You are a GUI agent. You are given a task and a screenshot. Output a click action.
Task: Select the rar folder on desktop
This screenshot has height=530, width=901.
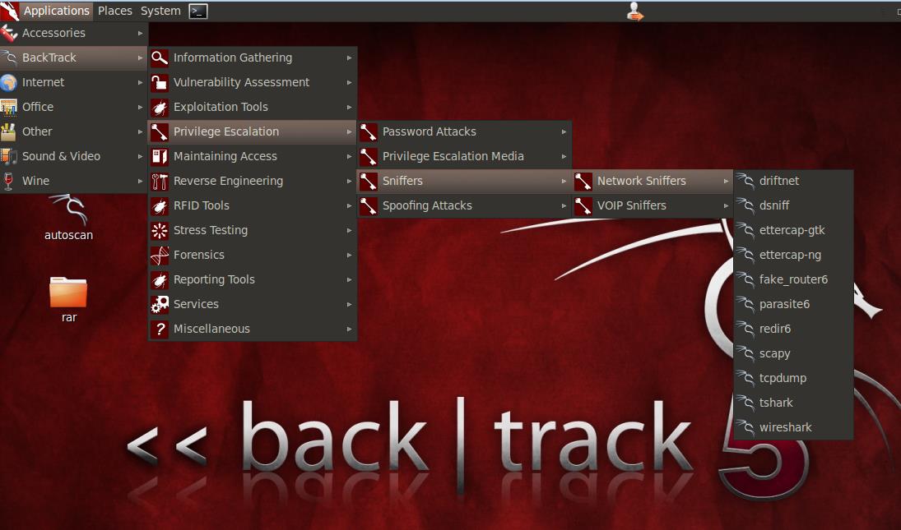click(68, 299)
